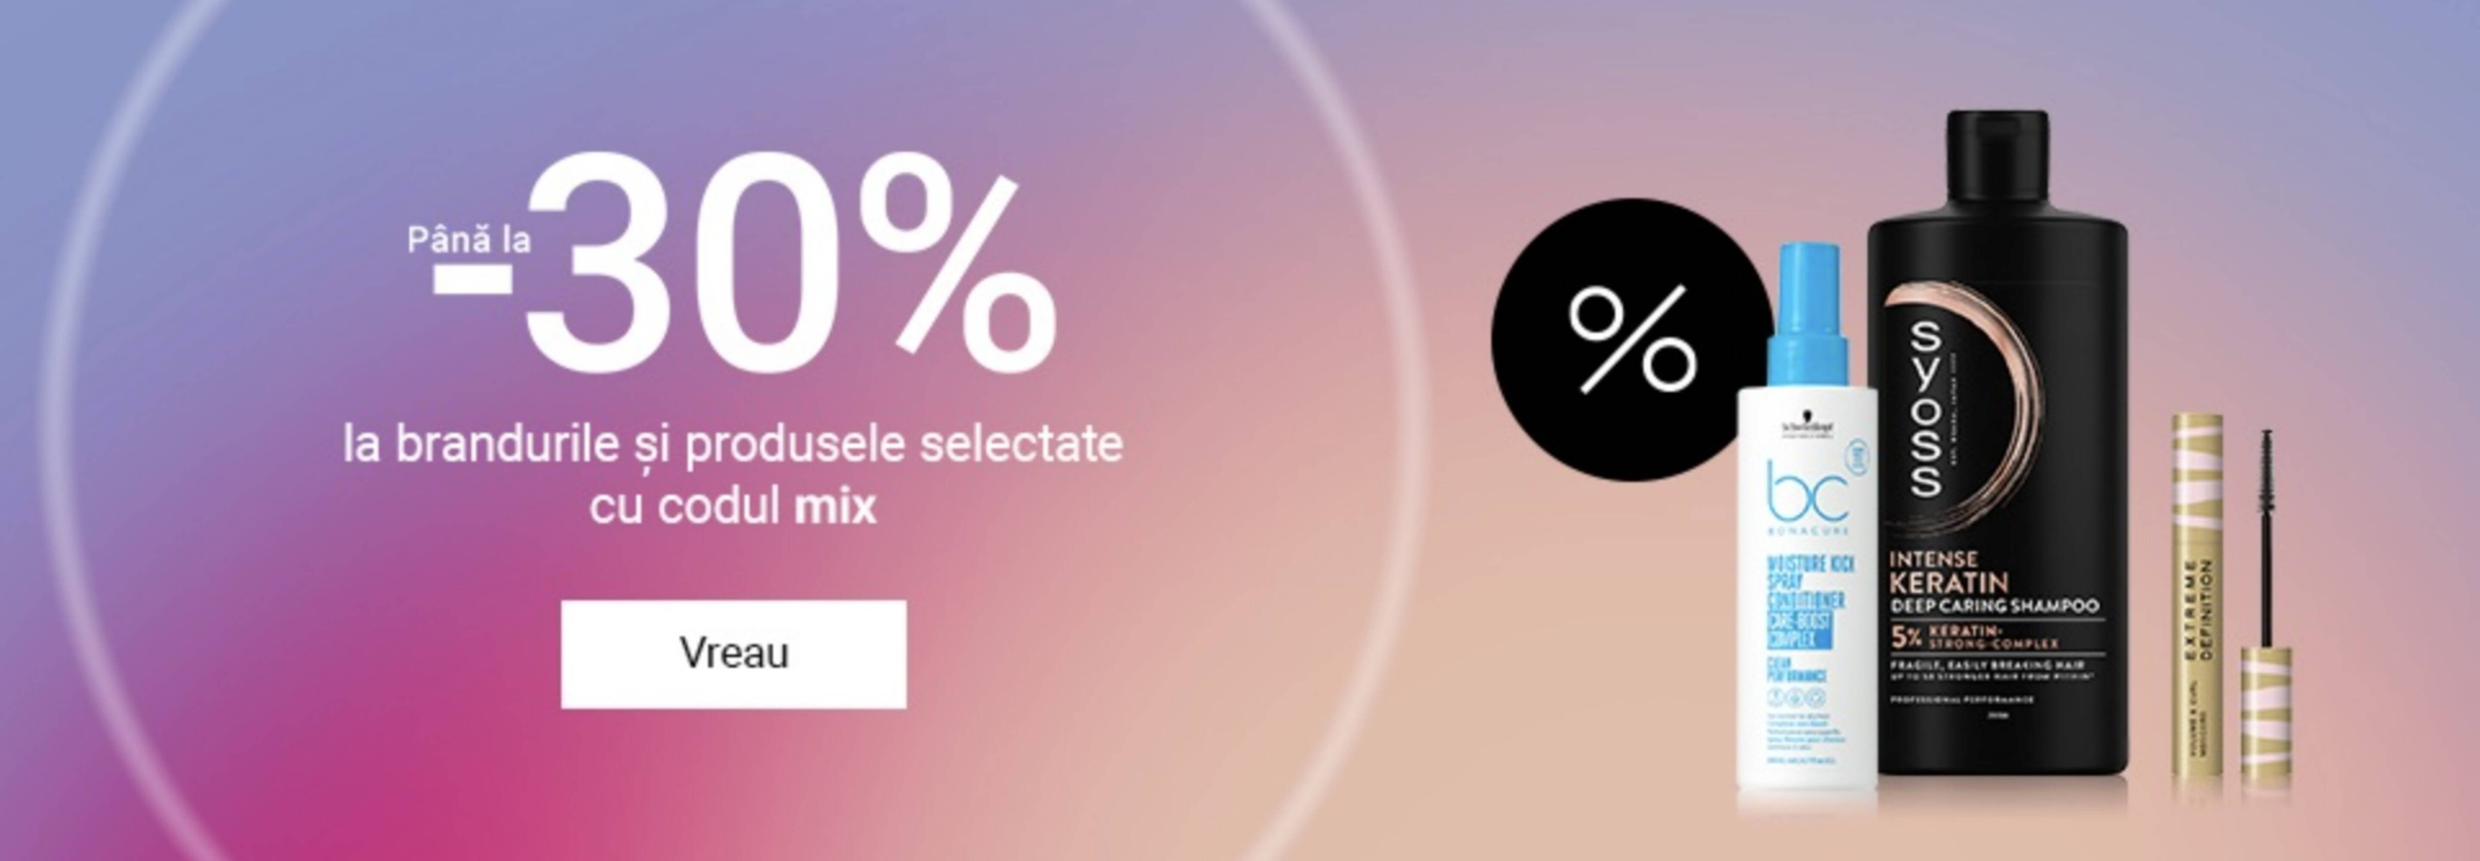Click the Syoss logo on black bottle
Screen dimensions: 2480x861
1926,409
